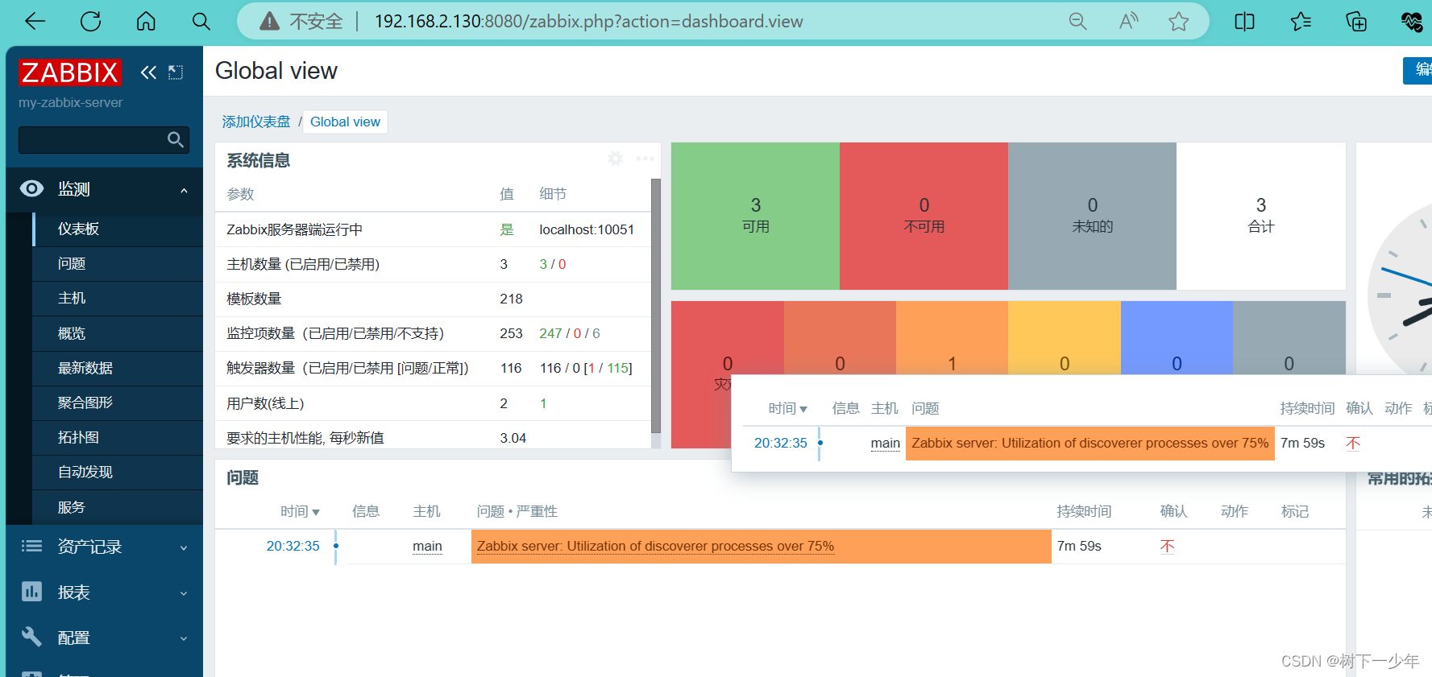
Task: Click the yellow severity tile showing 0
Action: (x=1065, y=338)
